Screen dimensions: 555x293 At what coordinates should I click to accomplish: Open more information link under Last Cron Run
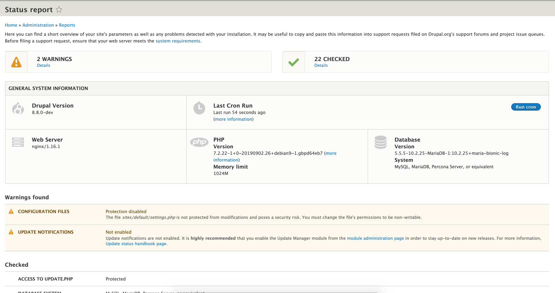click(234, 119)
